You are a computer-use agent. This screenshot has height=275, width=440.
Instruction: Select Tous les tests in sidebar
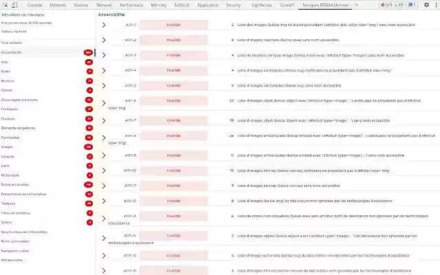click(12, 43)
